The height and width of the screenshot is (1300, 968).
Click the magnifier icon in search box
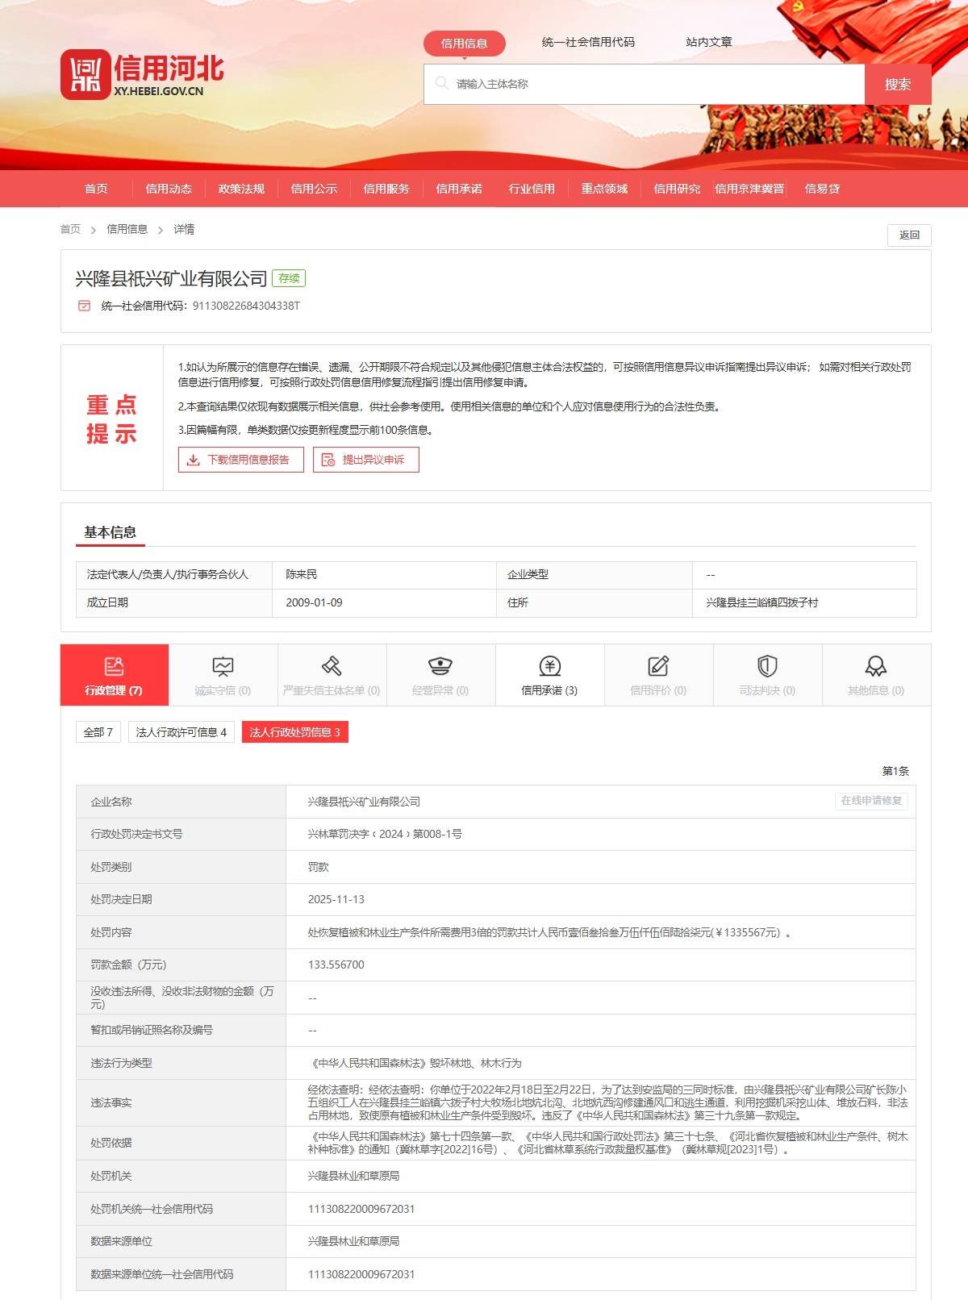point(441,83)
